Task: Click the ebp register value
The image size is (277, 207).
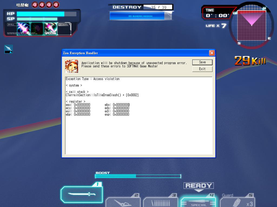Action: pos(82,114)
